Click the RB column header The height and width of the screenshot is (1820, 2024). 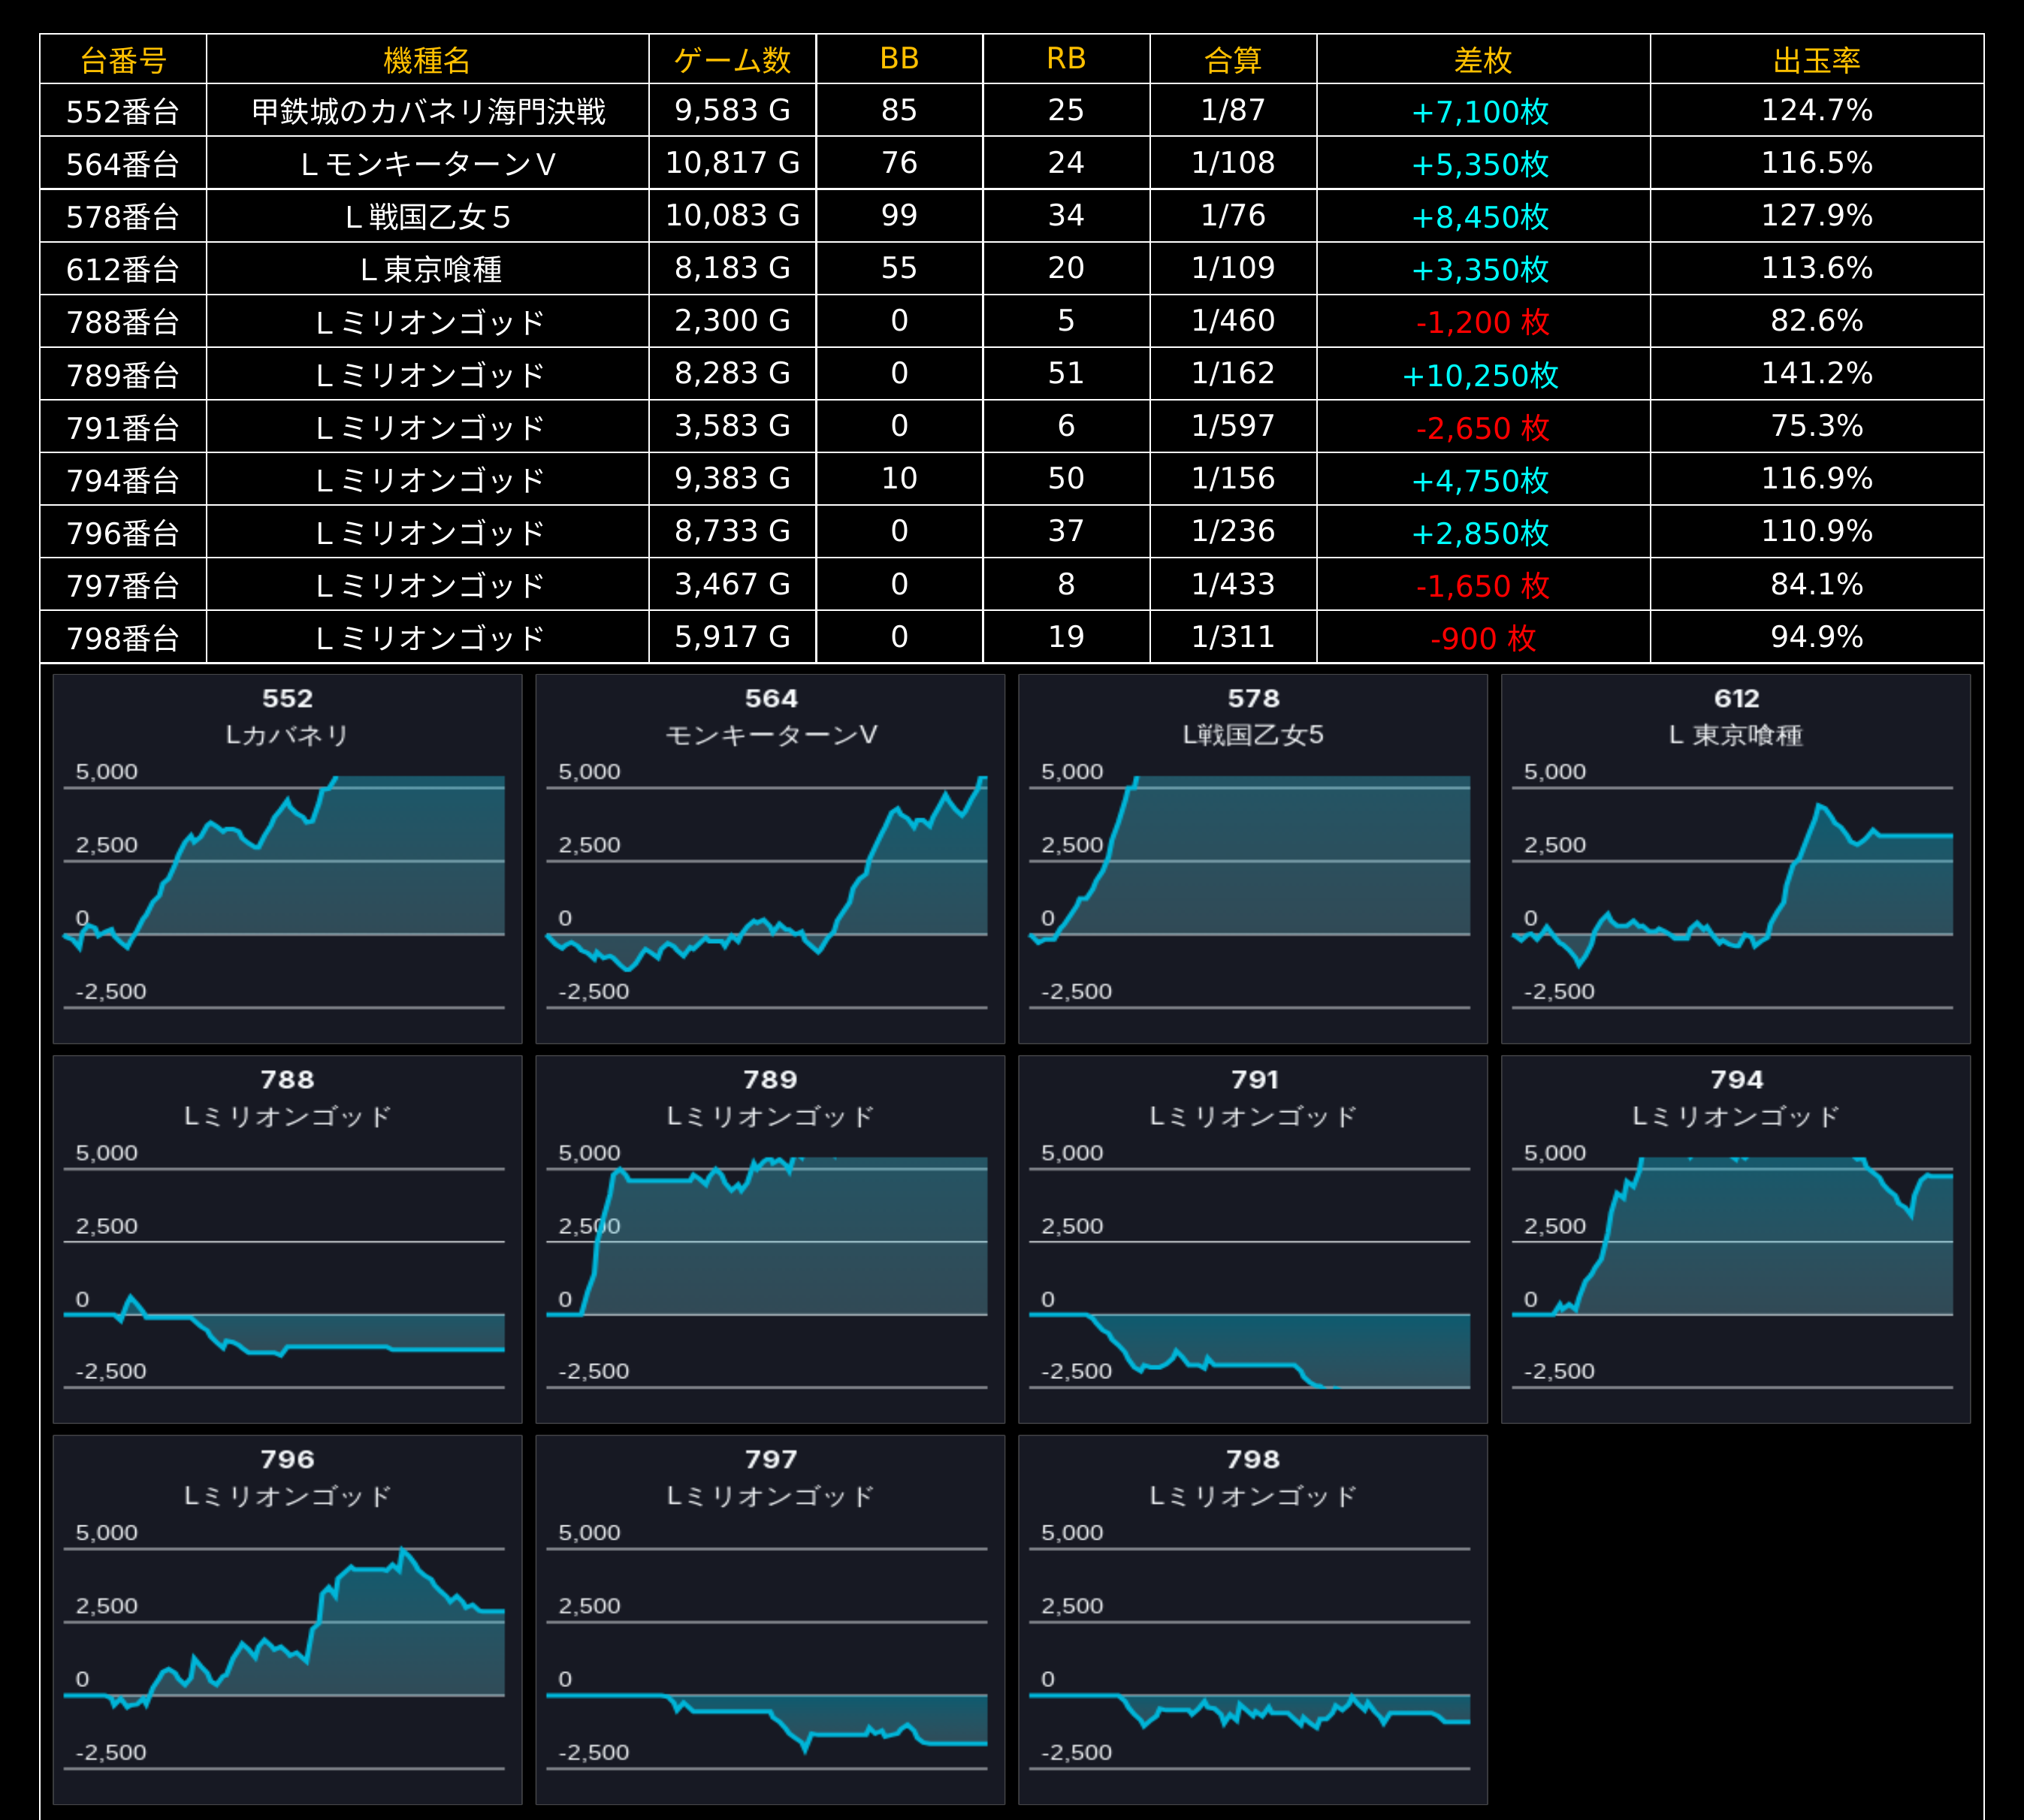1066,60
